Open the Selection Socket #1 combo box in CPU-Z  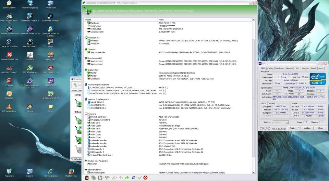[x=281, y=122]
